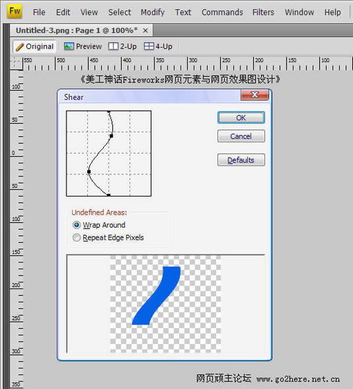
Task: Close the Untitled-3.png document tab
Action: (x=145, y=30)
